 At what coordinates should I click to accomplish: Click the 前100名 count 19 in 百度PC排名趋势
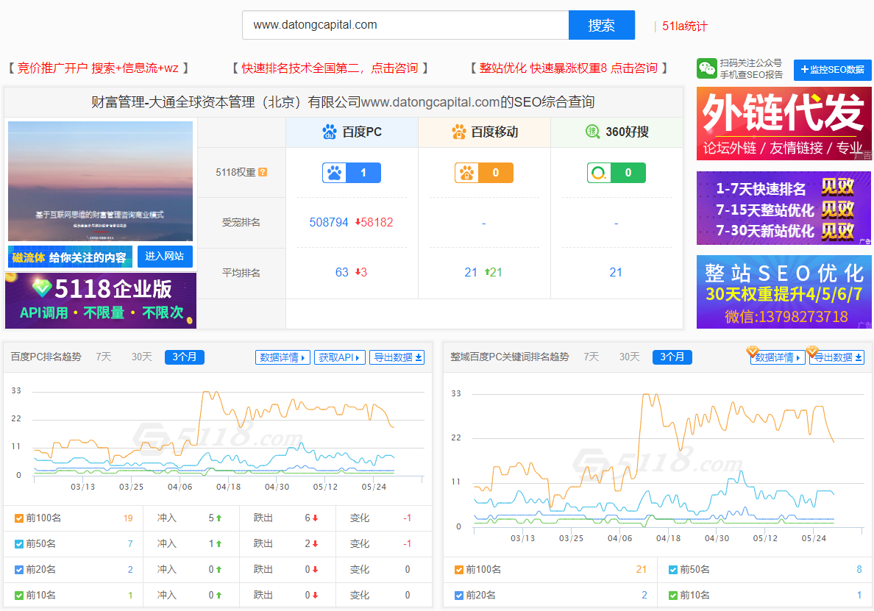coord(128,518)
